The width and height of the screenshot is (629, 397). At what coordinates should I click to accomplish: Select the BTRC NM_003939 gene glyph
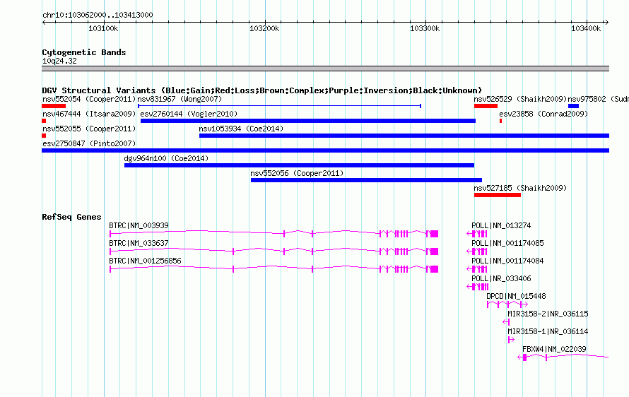click(274, 233)
